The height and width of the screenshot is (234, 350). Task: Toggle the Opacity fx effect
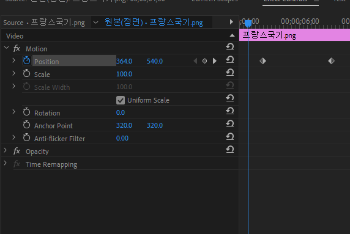(17, 151)
